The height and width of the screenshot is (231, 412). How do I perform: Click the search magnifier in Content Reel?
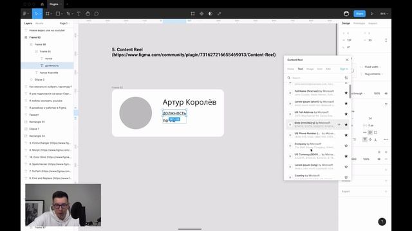pyautogui.click(x=289, y=78)
